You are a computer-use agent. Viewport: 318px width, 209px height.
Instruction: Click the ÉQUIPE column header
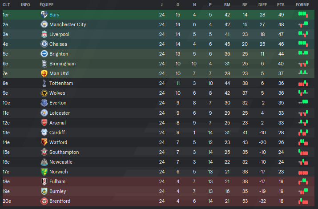point(46,4)
